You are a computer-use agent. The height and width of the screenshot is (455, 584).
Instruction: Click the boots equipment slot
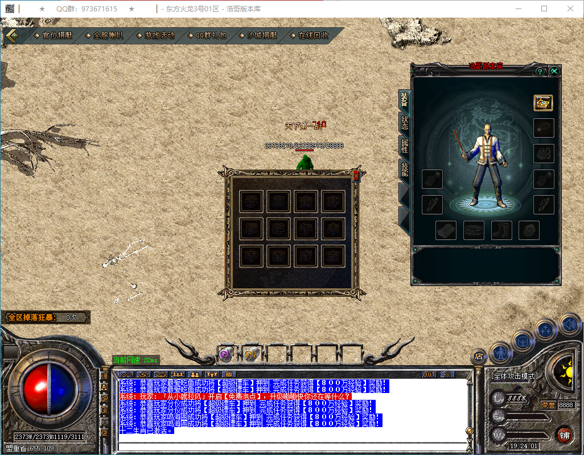tap(501, 230)
